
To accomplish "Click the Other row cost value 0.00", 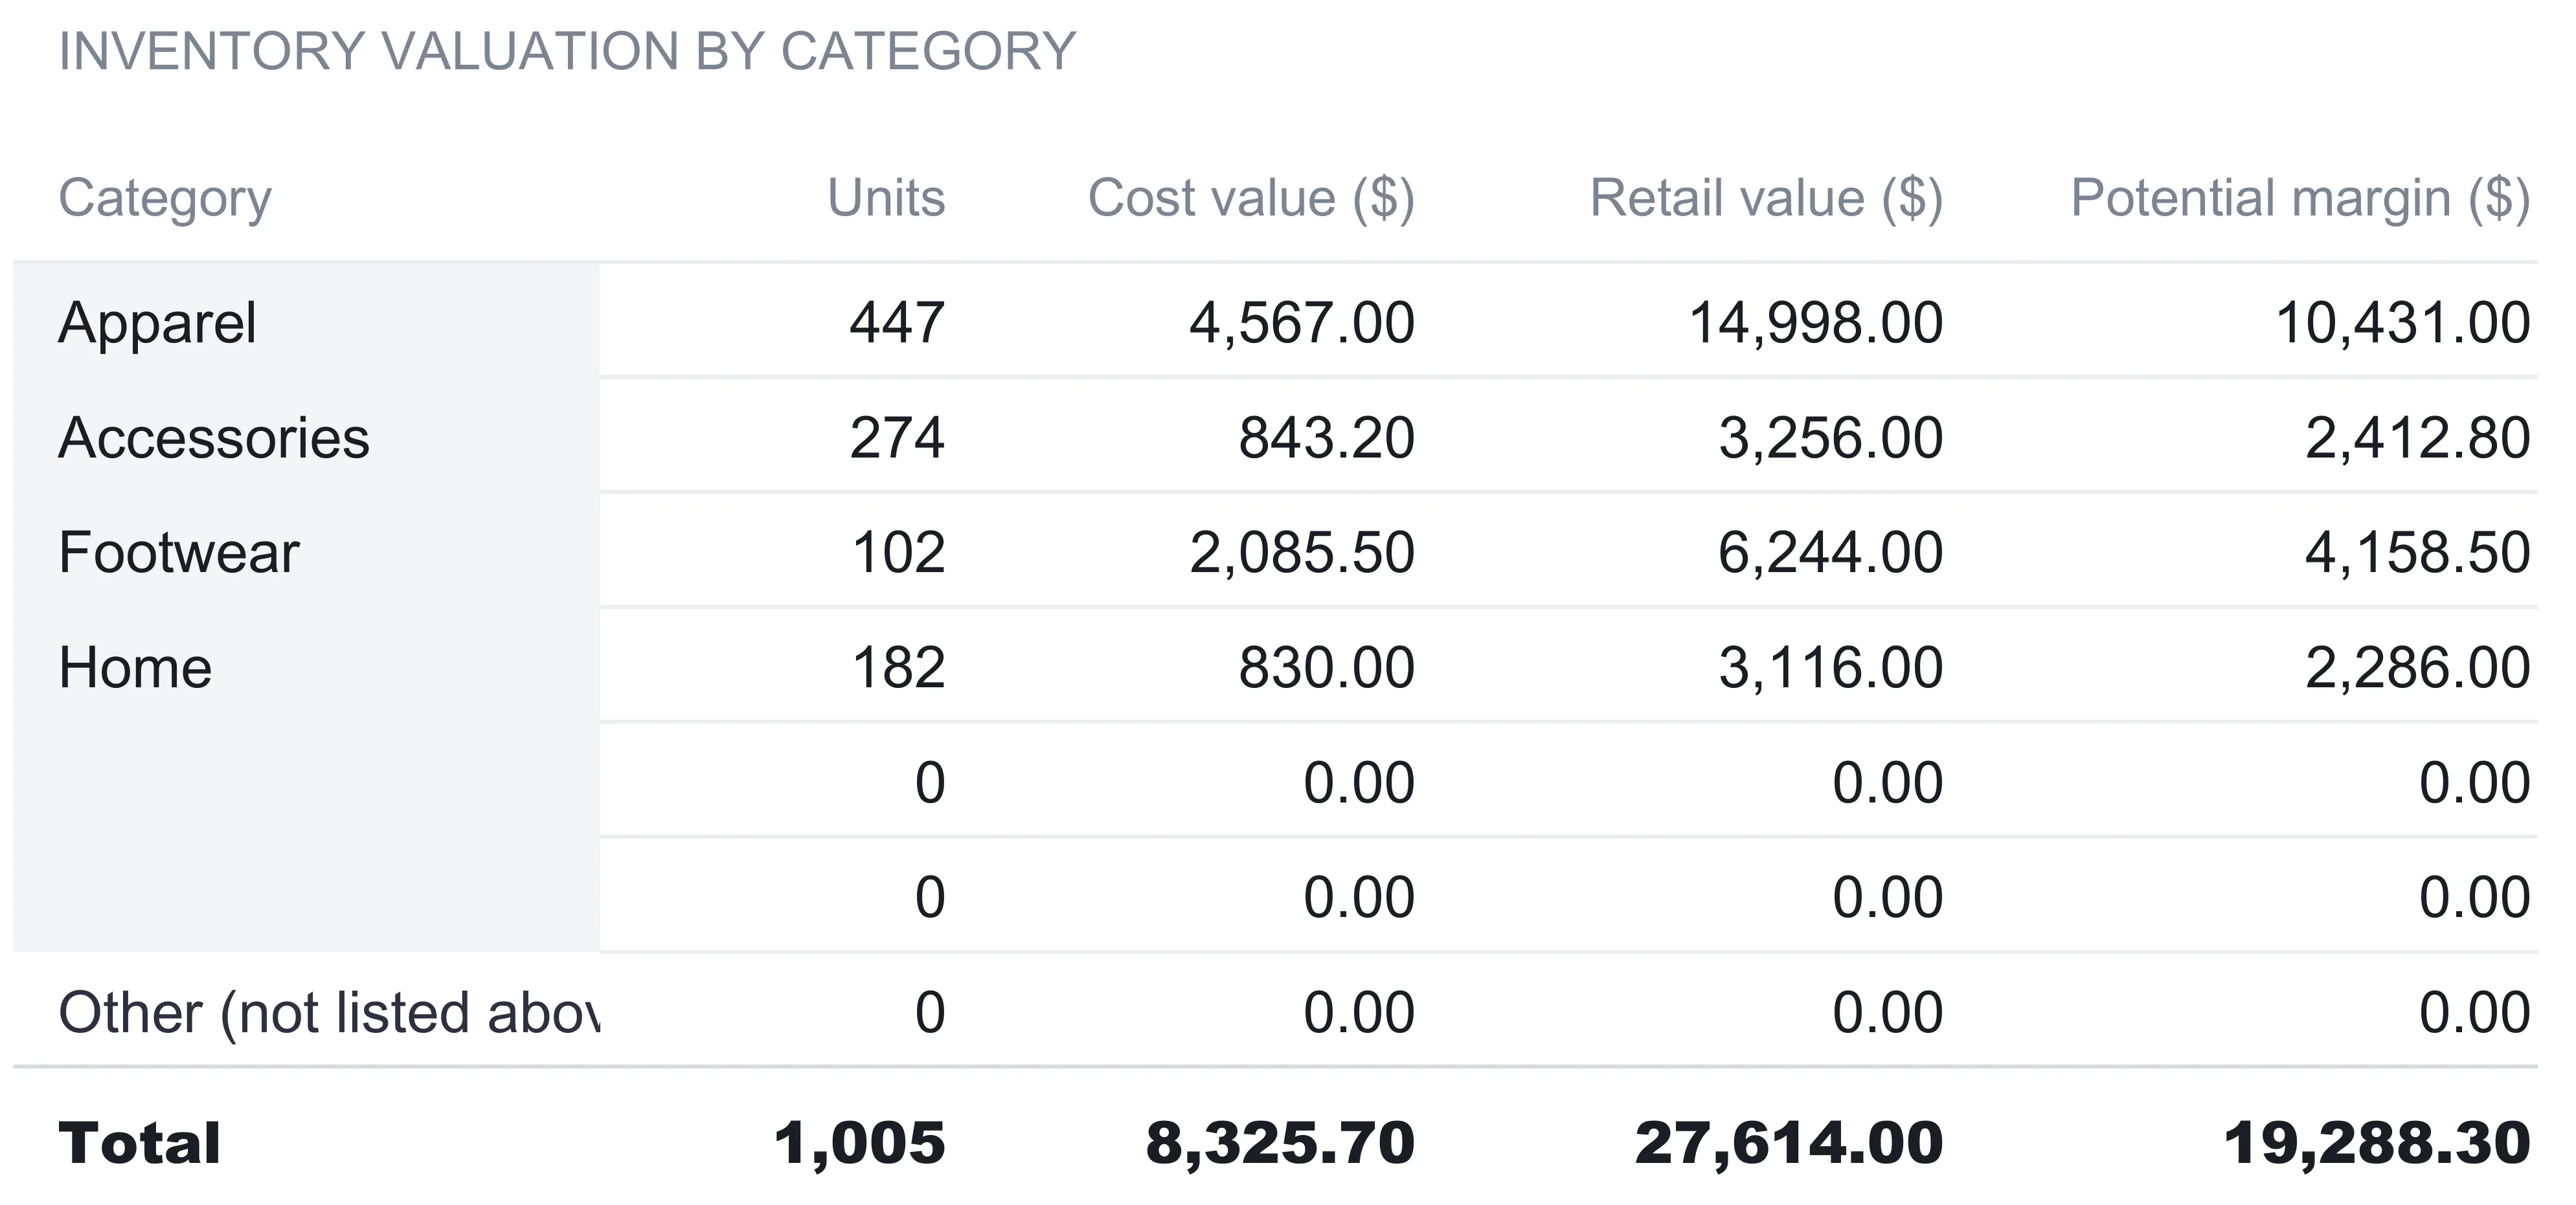I will pos(1359,1012).
